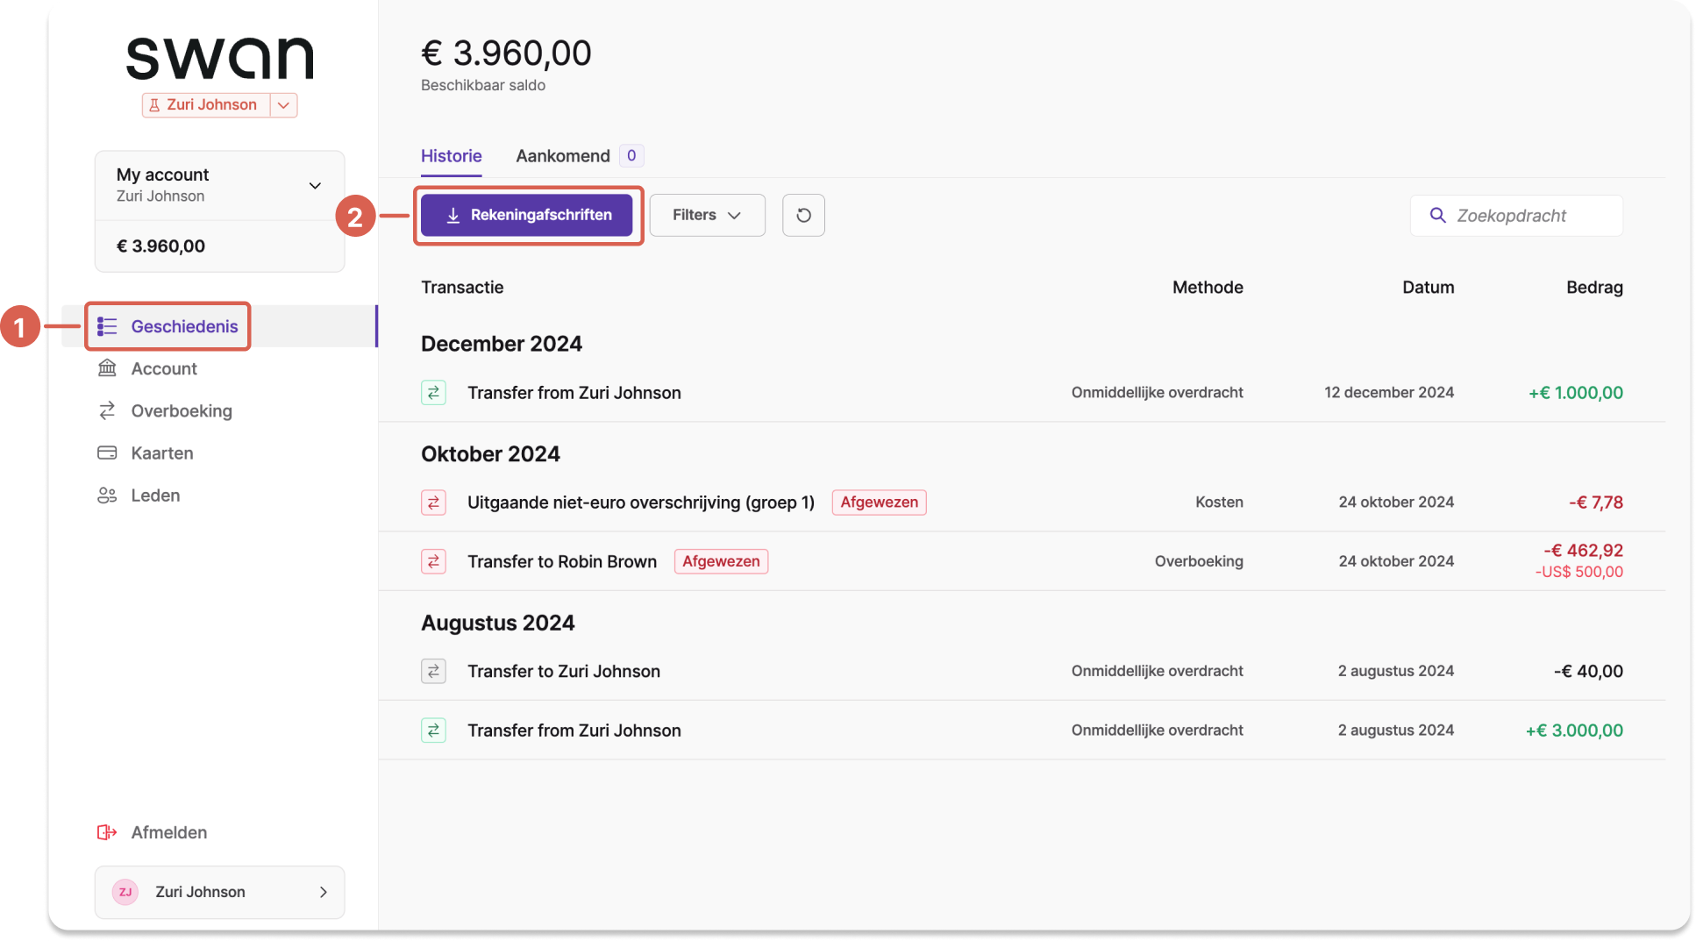
Task: Click the Account bank building icon
Action: coord(107,368)
